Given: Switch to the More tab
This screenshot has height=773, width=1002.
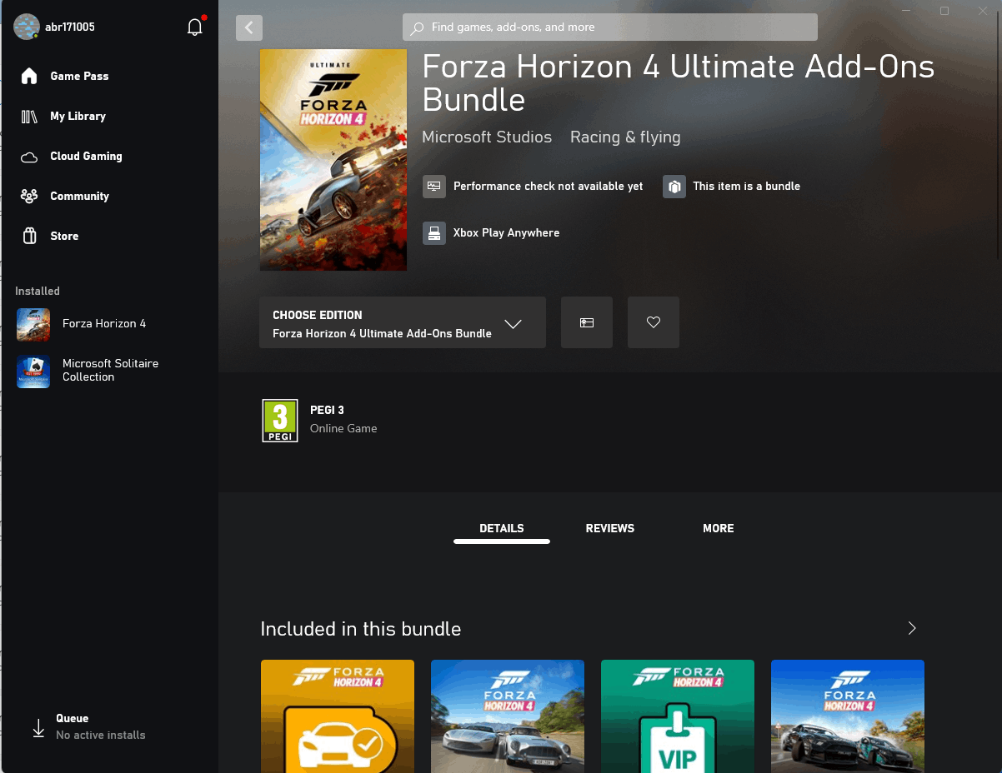Looking at the screenshot, I should click(x=719, y=528).
